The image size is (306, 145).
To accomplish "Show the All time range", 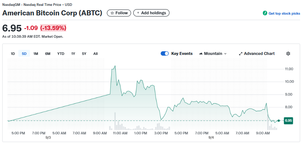I will tap(96, 54).
